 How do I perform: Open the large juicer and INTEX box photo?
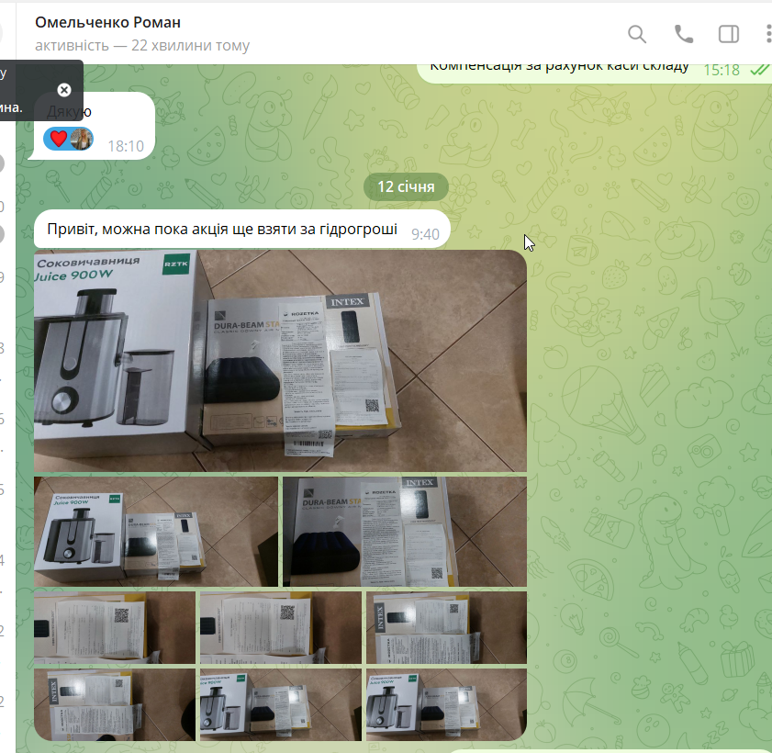coord(280,361)
